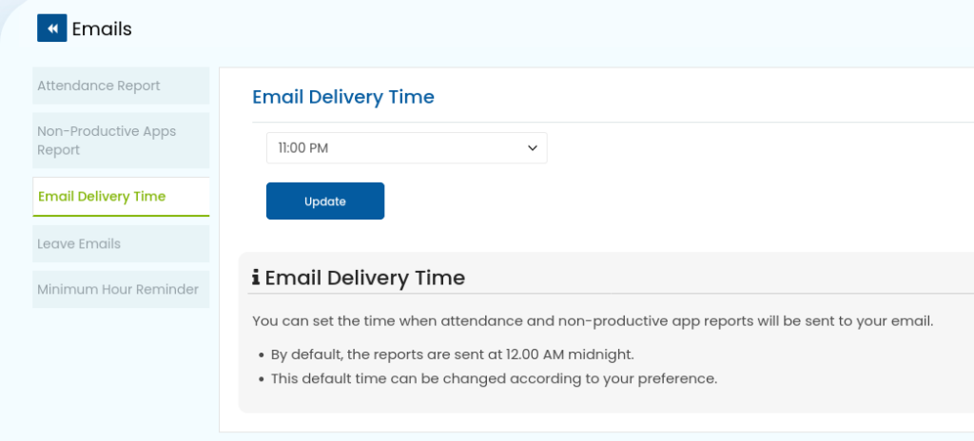Select the 11:00 PM text in combo box
Screen dimensions: 974x441
pos(303,148)
